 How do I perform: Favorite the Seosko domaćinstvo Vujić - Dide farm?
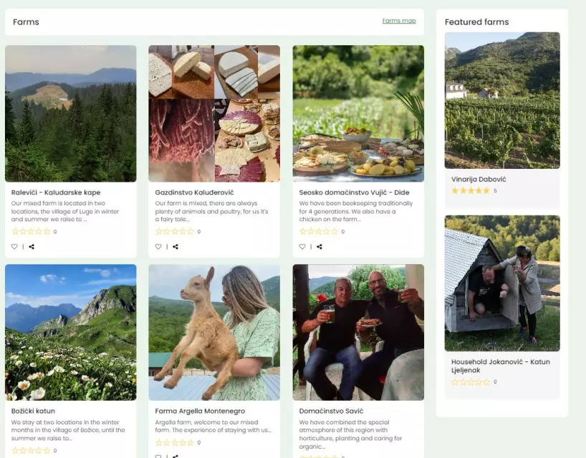[302, 247]
